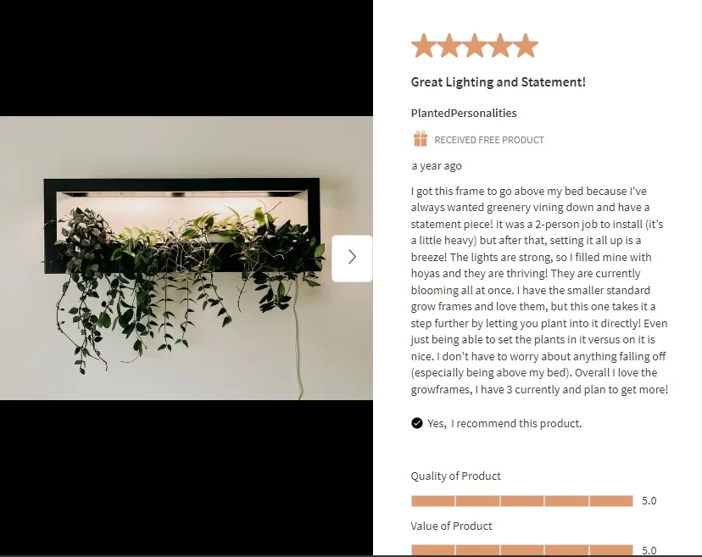
Task: Select the second gold star
Action: click(449, 45)
